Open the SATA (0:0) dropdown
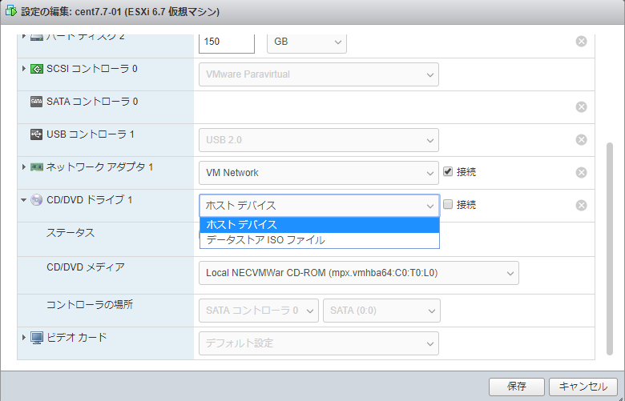Screen dimensions: 625x401 pos(382,311)
